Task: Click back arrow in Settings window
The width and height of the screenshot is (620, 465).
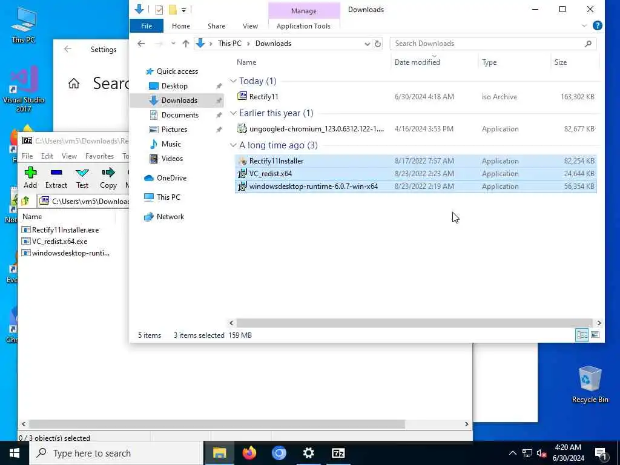Action: tap(68, 49)
